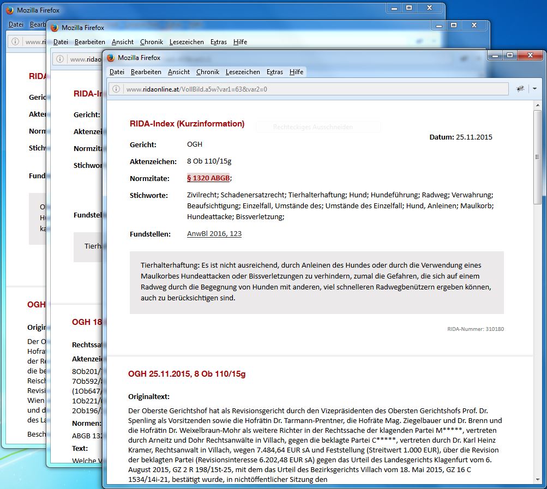The height and width of the screenshot is (489, 547).
Task: Open Datei menu in front Firefox window
Action: [117, 72]
